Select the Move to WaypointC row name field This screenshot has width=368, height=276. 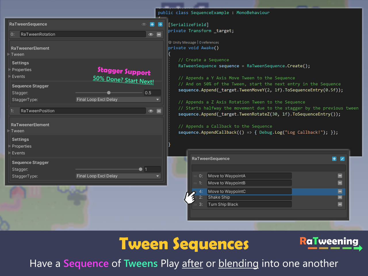[249, 191]
